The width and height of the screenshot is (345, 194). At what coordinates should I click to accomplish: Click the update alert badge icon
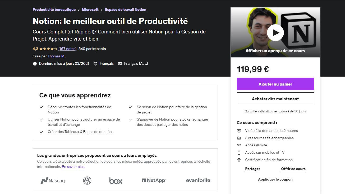point(35,64)
